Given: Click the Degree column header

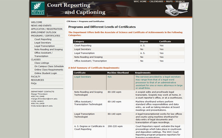Looking at the screenshot, I should coord(144,41).
